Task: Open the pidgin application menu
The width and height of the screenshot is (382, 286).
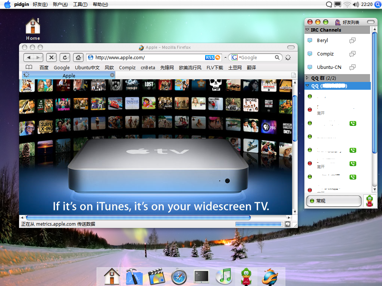Action: click(22, 4)
